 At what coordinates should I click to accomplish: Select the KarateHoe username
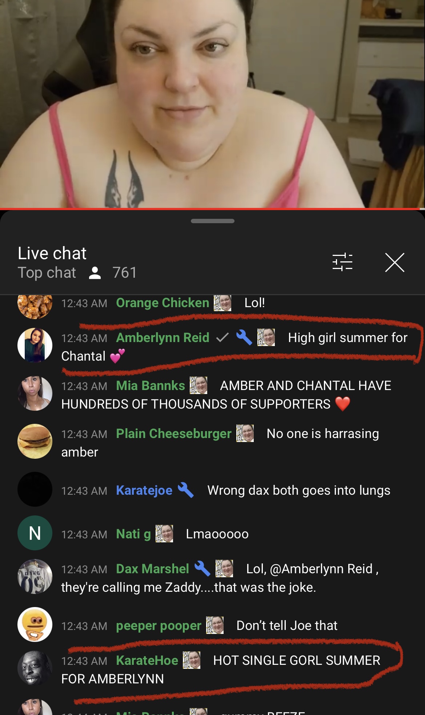click(147, 660)
